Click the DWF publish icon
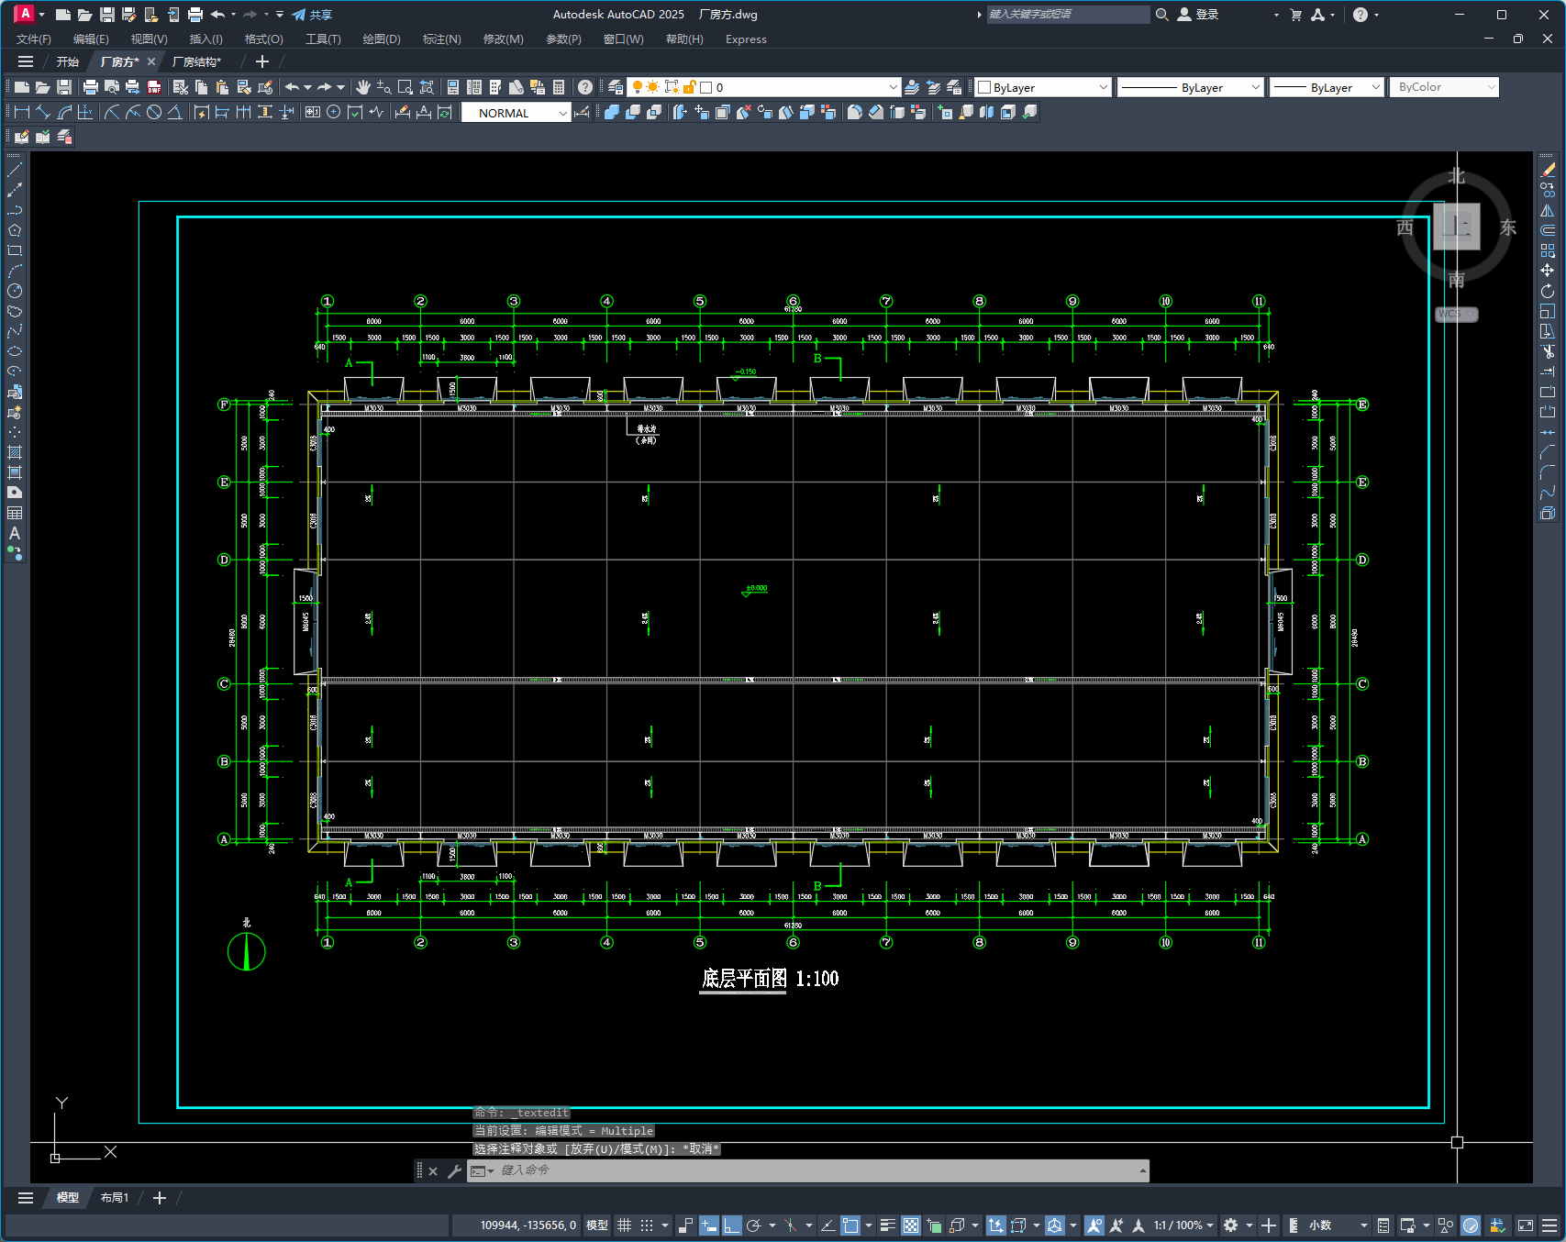Image resolution: width=1566 pixels, height=1242 pixels. [x=154, y=87]
